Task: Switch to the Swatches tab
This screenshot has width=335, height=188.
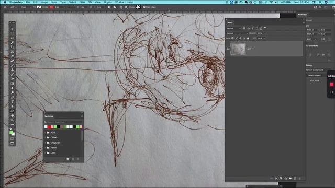Action: coord(49,116)
